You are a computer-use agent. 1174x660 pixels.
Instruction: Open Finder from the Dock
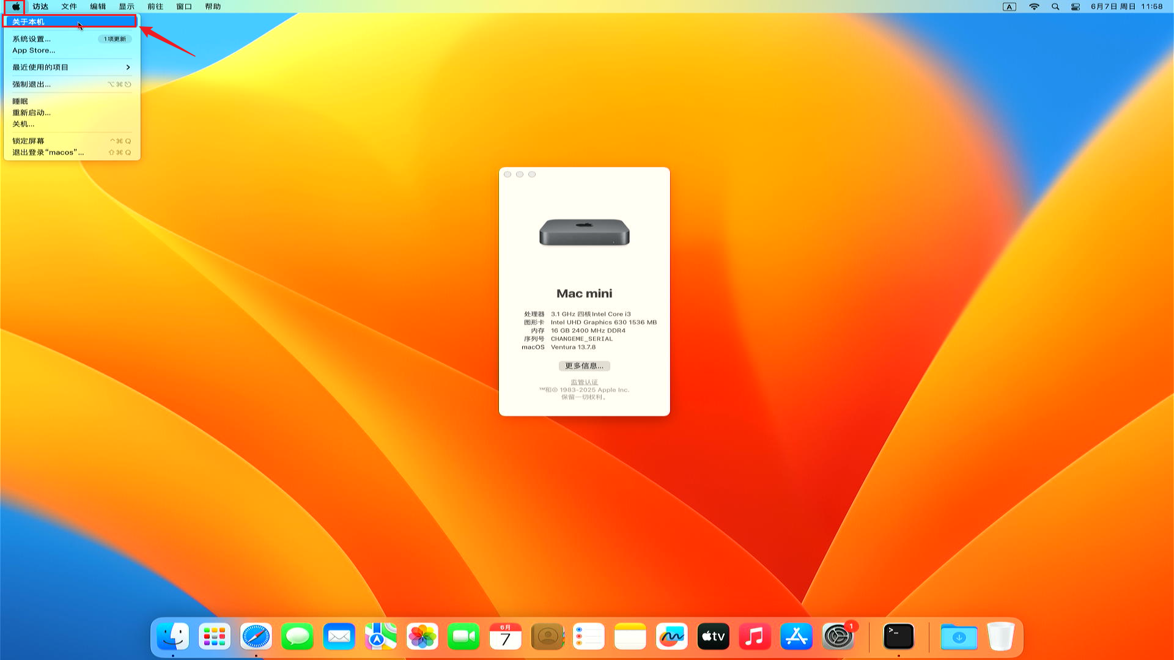173,637
